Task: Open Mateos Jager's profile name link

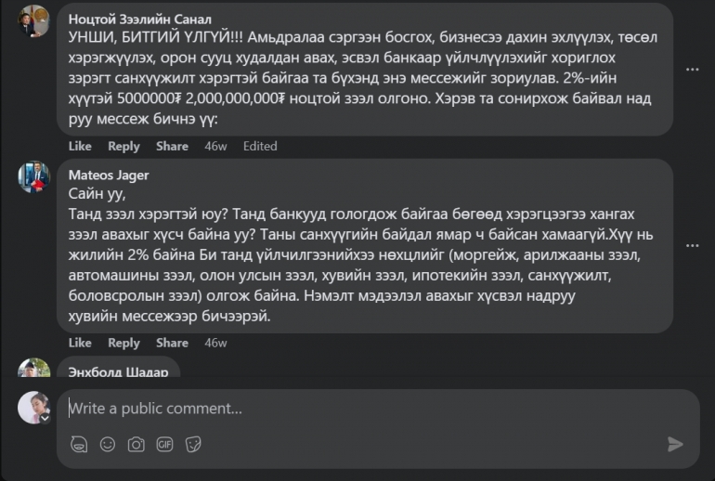Action: 109,175
